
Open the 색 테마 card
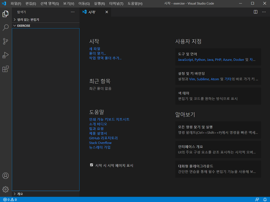(x=218, y=96)
